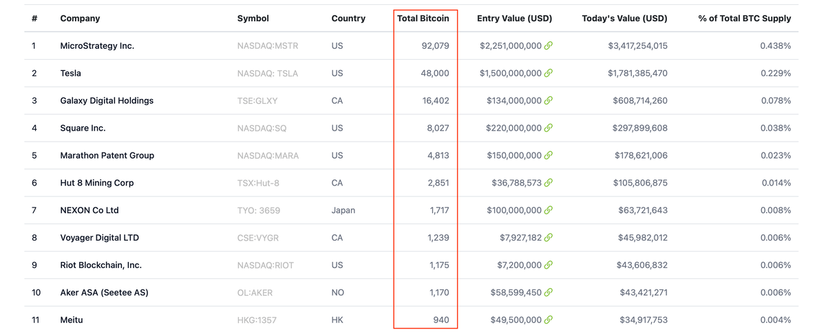Select the Square Inc. company name

pos(83,128)
